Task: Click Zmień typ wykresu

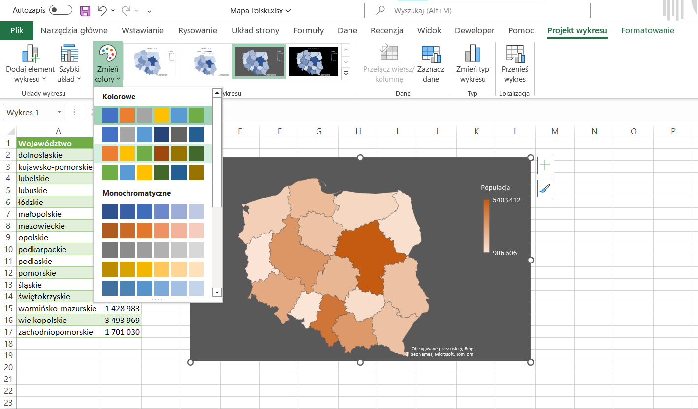Action: click(x=472, y=64)
